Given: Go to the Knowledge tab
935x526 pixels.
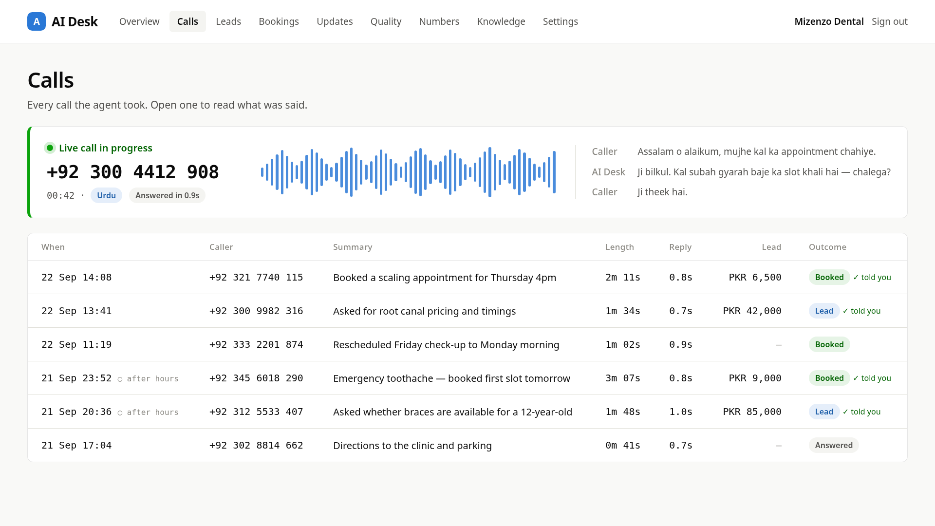Looking at the screenshot, I should [501, 21].
